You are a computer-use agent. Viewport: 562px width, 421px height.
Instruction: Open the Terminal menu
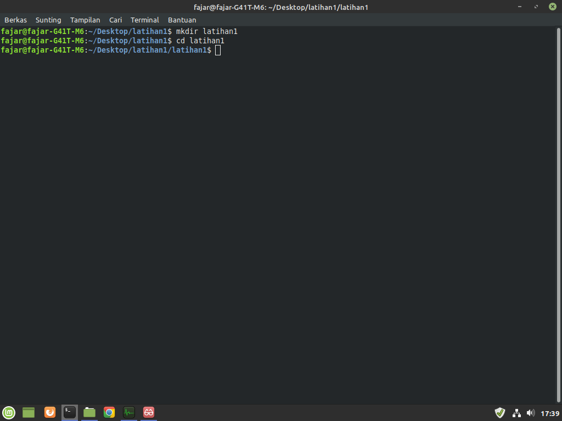(x=144, y=20)
